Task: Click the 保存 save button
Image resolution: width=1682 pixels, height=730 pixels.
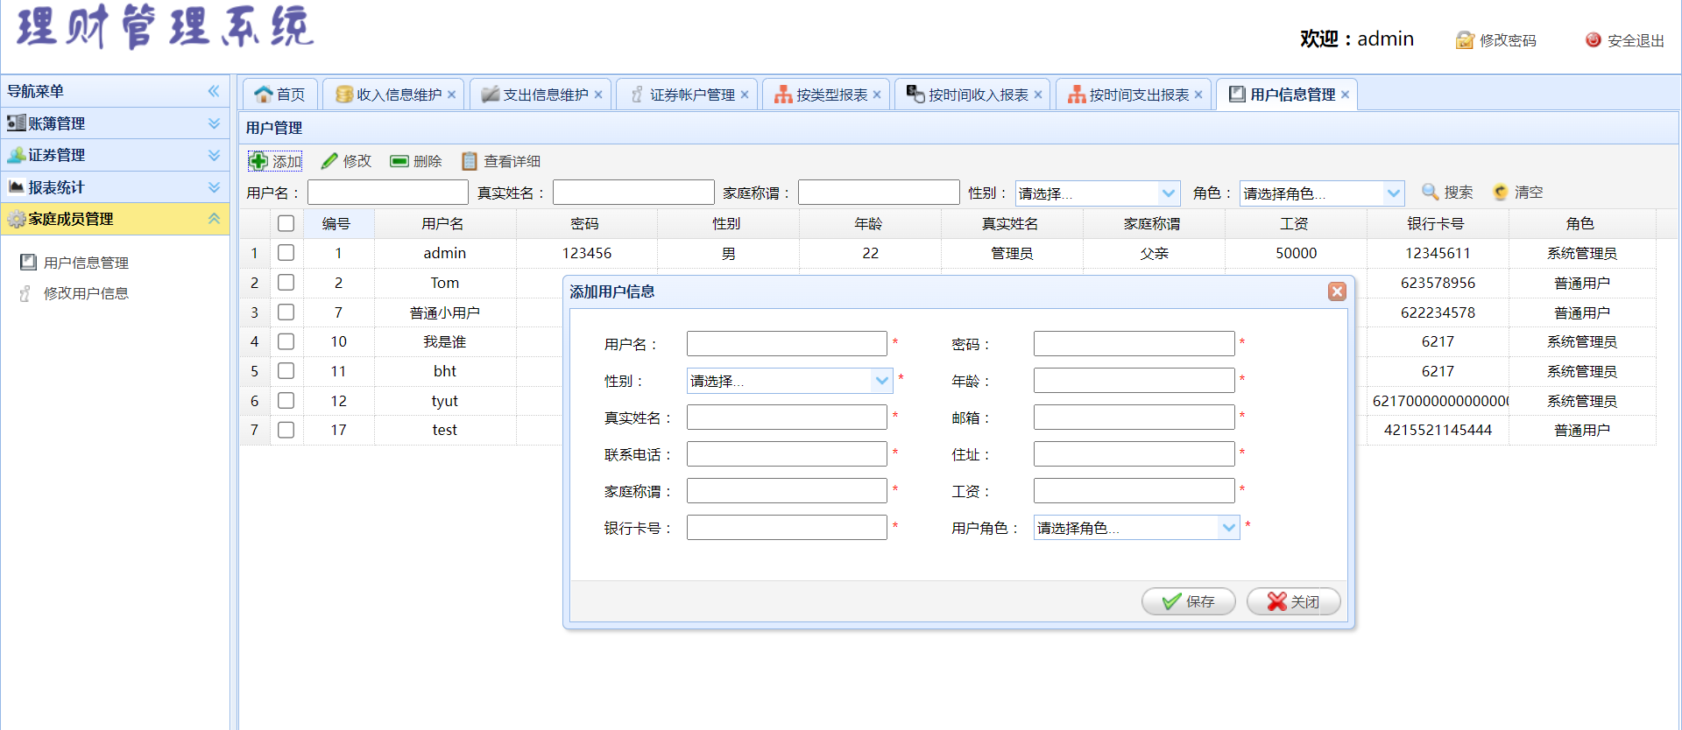Action: click(1188, 601)
